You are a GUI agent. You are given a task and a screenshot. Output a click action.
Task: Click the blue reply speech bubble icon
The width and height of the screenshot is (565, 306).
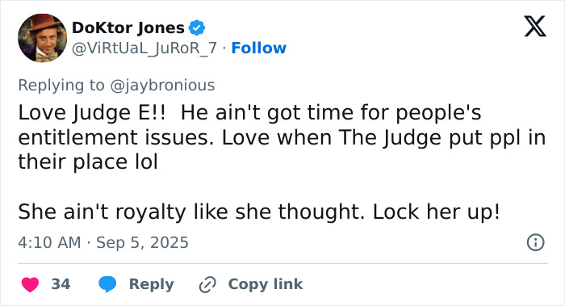pyautogui.click(x=107, y=284)
